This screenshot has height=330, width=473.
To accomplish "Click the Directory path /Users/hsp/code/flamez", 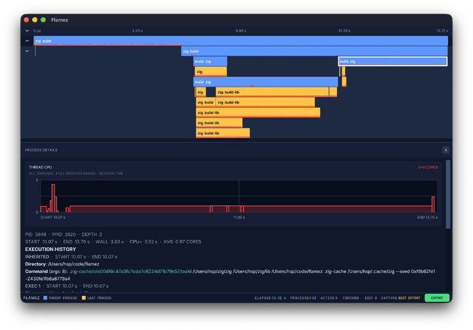I will [74, 264].
